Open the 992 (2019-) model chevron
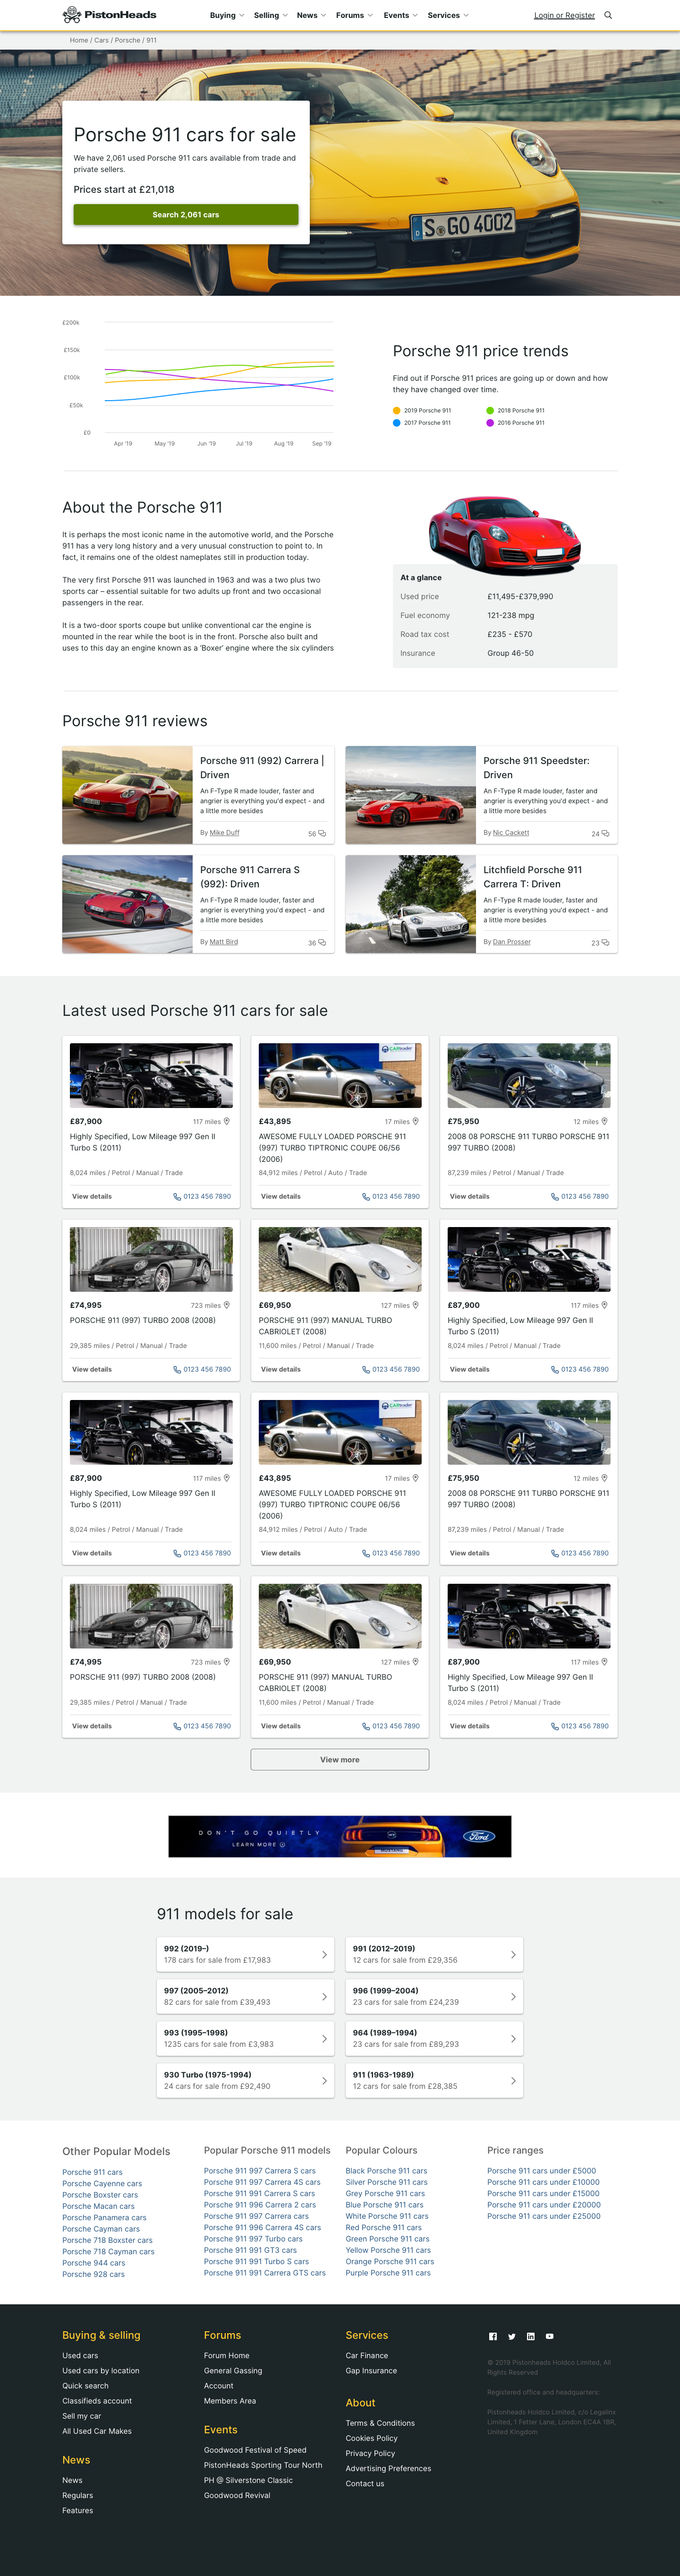The width and height of the screenshot is (680, 2576). 324,1954
